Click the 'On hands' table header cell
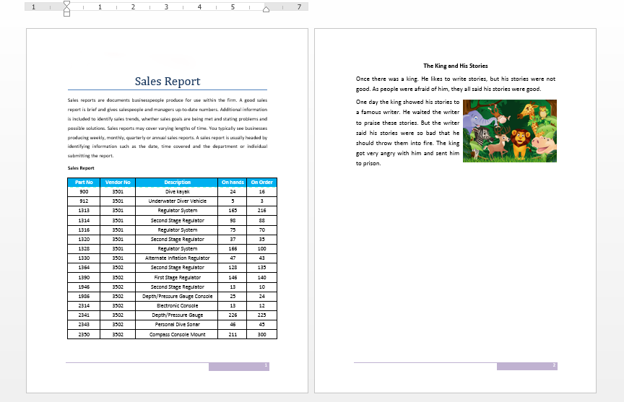 233,182
